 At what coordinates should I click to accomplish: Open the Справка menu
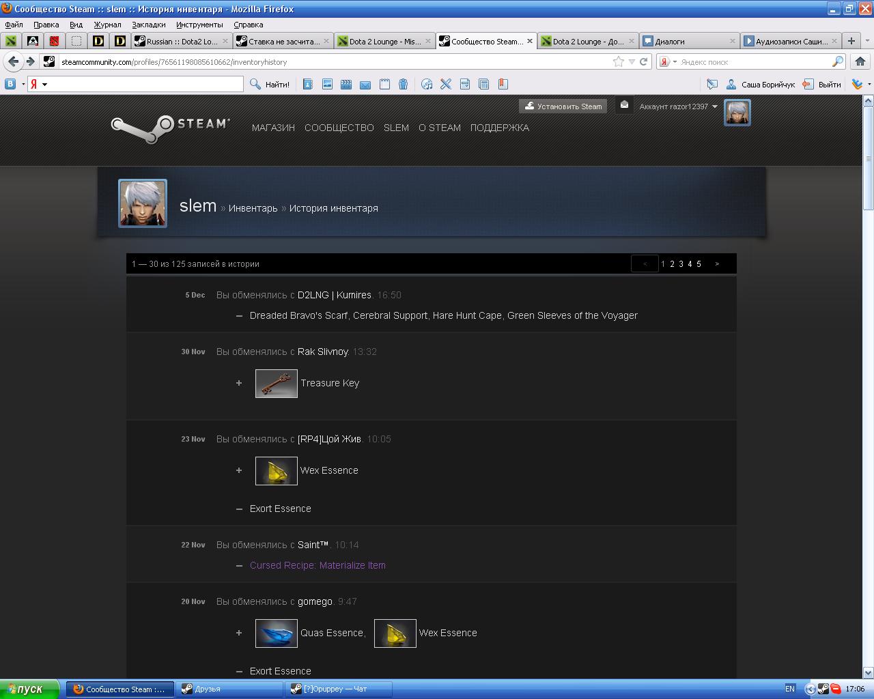tap(249, 25)
